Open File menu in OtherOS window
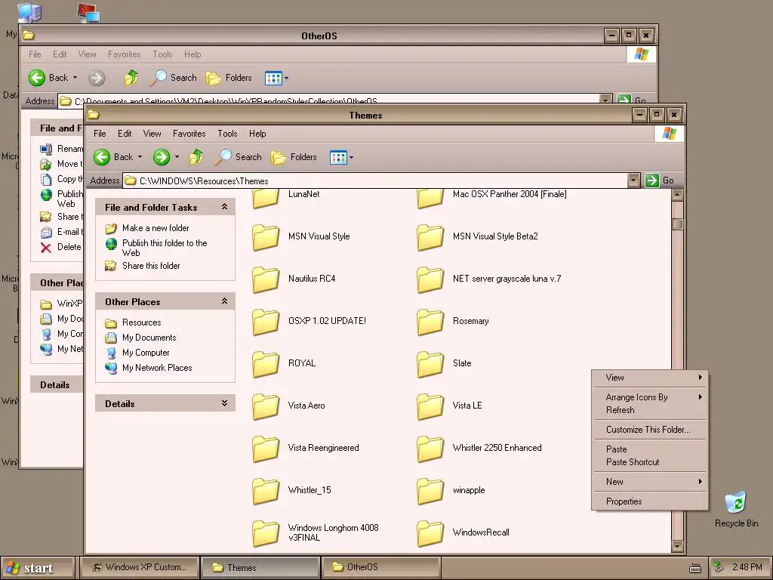773x580 pixels. [x=35, y=54]
